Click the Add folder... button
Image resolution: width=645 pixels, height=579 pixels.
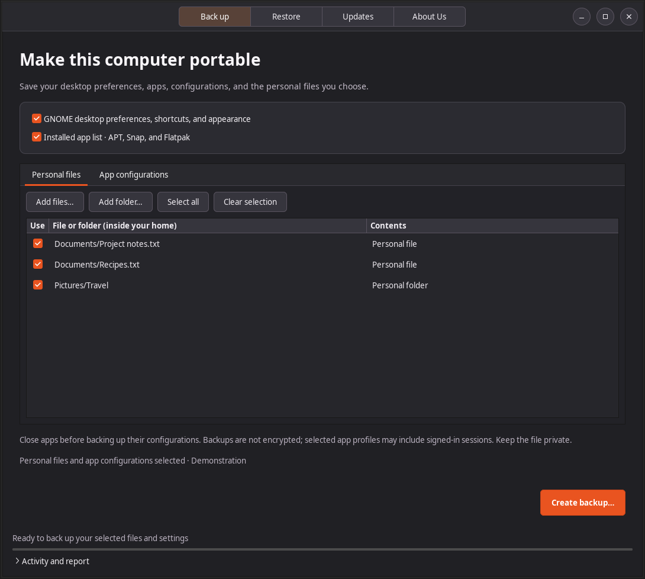(121, 202)
